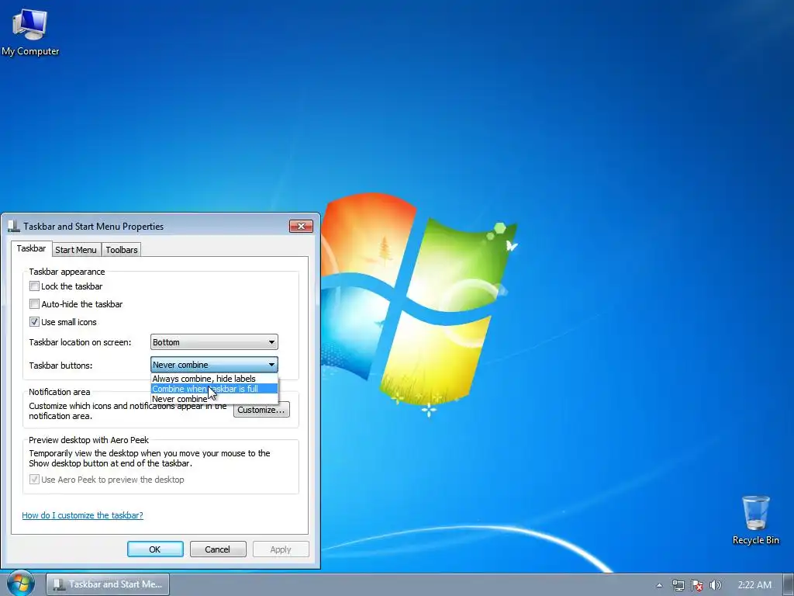The height and width of the screenshot is (596, 794).
Task: Choose Never combine in dropdown list
Action: click(214, 399)
